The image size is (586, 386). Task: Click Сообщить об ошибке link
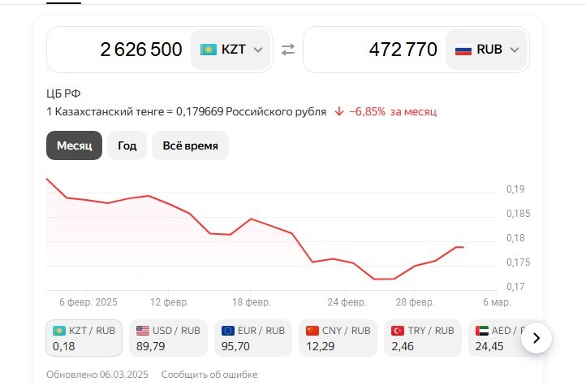pos(209,375)
